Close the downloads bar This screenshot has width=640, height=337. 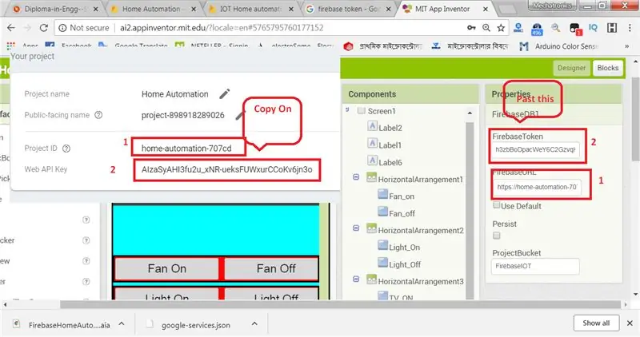click(630, 323)
